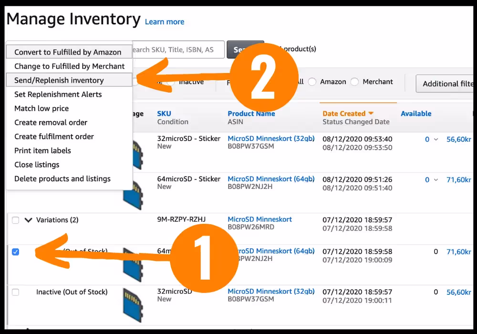Choose Send/Replenish inventory option
This screenshot has height=334, width=477.
(69, 80)
